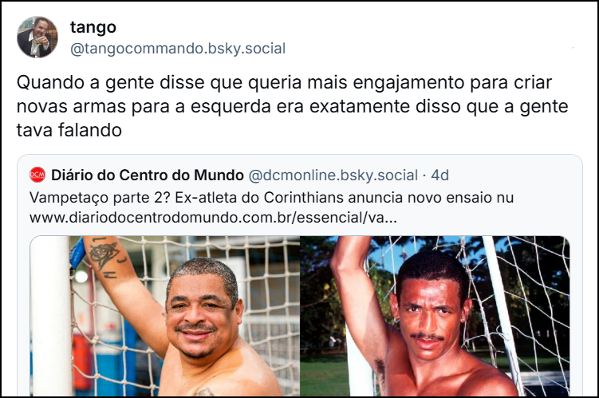Click the post line beginning "novas armas para"

click(x=292, y=107)
